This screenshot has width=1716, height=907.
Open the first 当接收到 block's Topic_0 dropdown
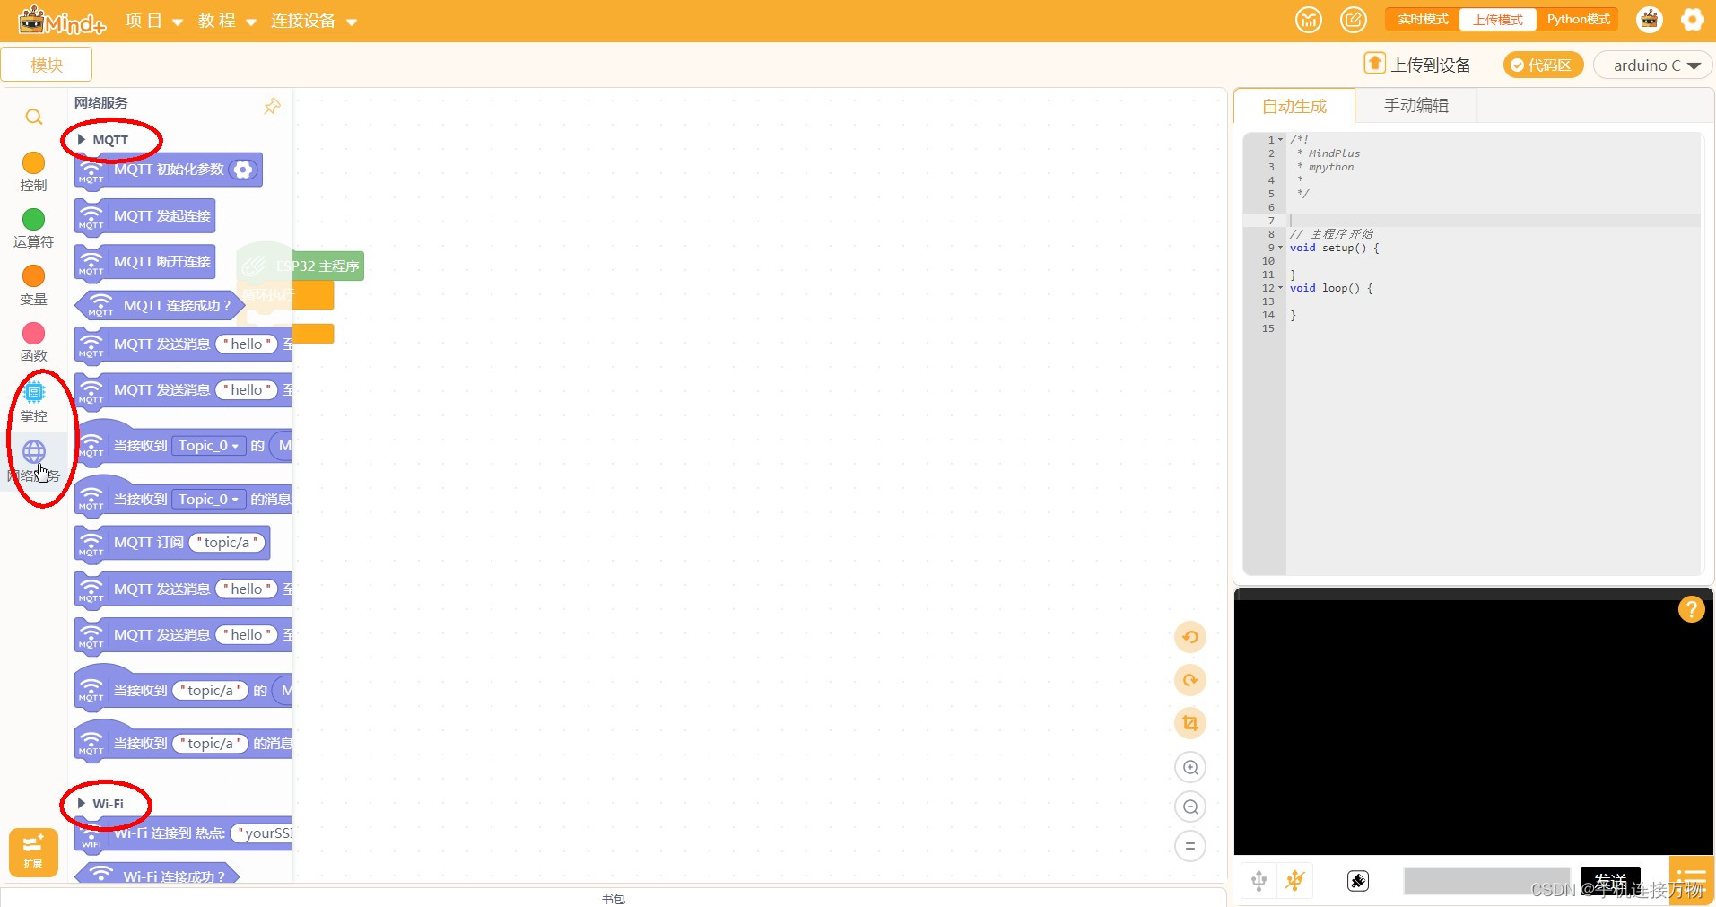[x=208, y=446]
